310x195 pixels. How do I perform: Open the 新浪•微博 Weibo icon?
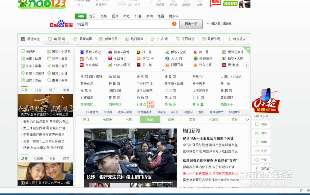tap(110, 52)
